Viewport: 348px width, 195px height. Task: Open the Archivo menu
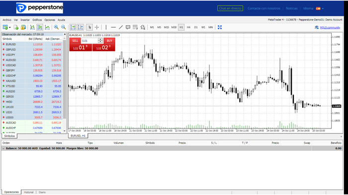pyautogui.click(x=7, y=20)
